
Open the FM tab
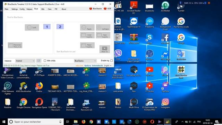point(56,9)
